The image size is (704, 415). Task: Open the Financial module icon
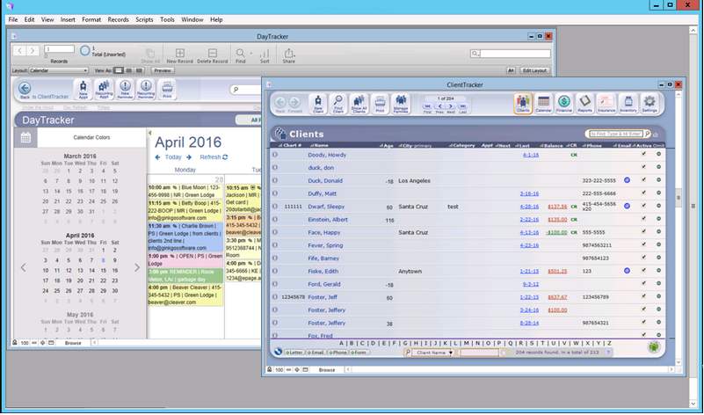pyautogui.click(x=564, y=103)
